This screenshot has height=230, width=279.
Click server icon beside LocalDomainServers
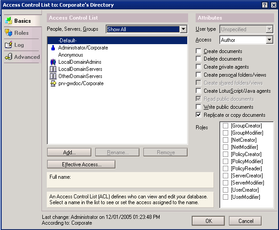coord(53,69)
